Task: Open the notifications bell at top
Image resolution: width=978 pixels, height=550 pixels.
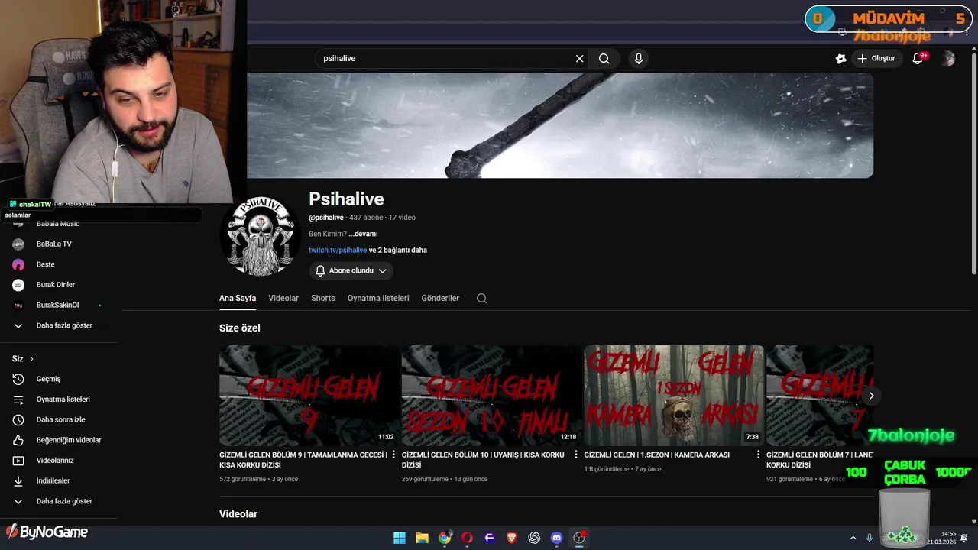Action: point(918,58)
